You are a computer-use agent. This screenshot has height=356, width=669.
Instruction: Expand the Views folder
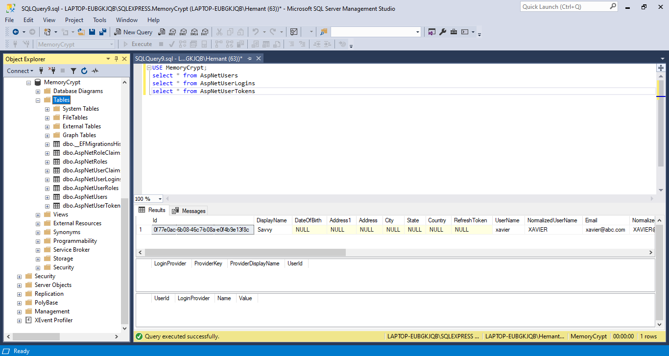38,214
